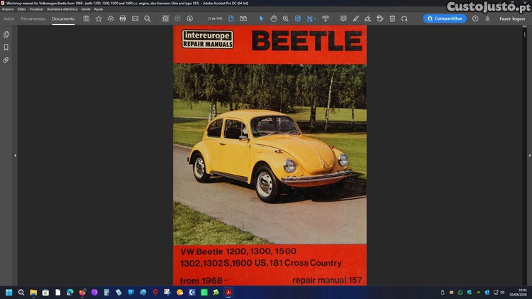Open the Arquivo menu
This screenshot has height=299, width=532.
pyautogui.click(x=8, y=9)
